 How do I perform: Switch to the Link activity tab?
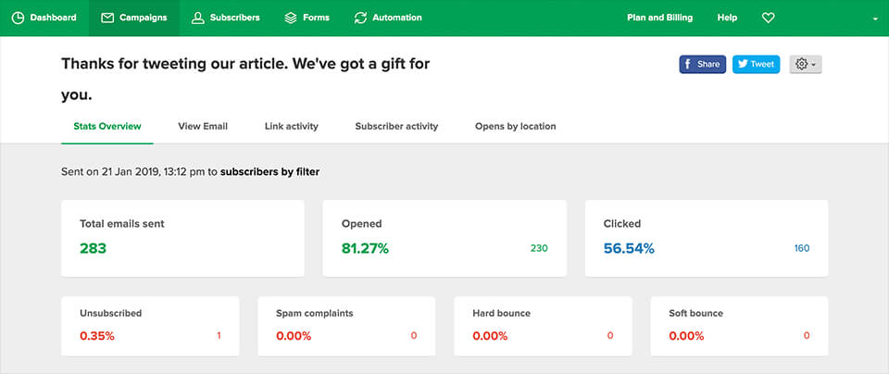click(291, 126)
